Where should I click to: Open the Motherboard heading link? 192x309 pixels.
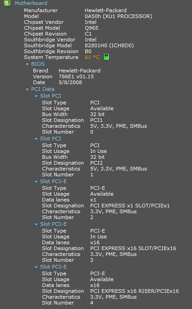[x=31, y=3]
